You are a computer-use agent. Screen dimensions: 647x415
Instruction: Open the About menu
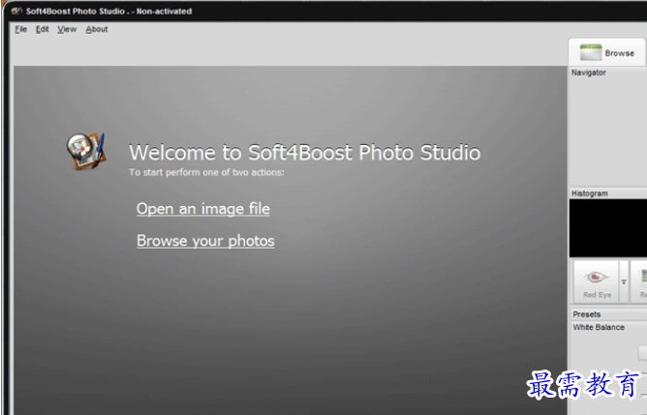click(x=97, y=29)
